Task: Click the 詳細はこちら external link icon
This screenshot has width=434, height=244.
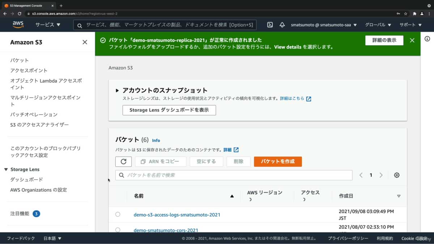Action: click(308, 98)
